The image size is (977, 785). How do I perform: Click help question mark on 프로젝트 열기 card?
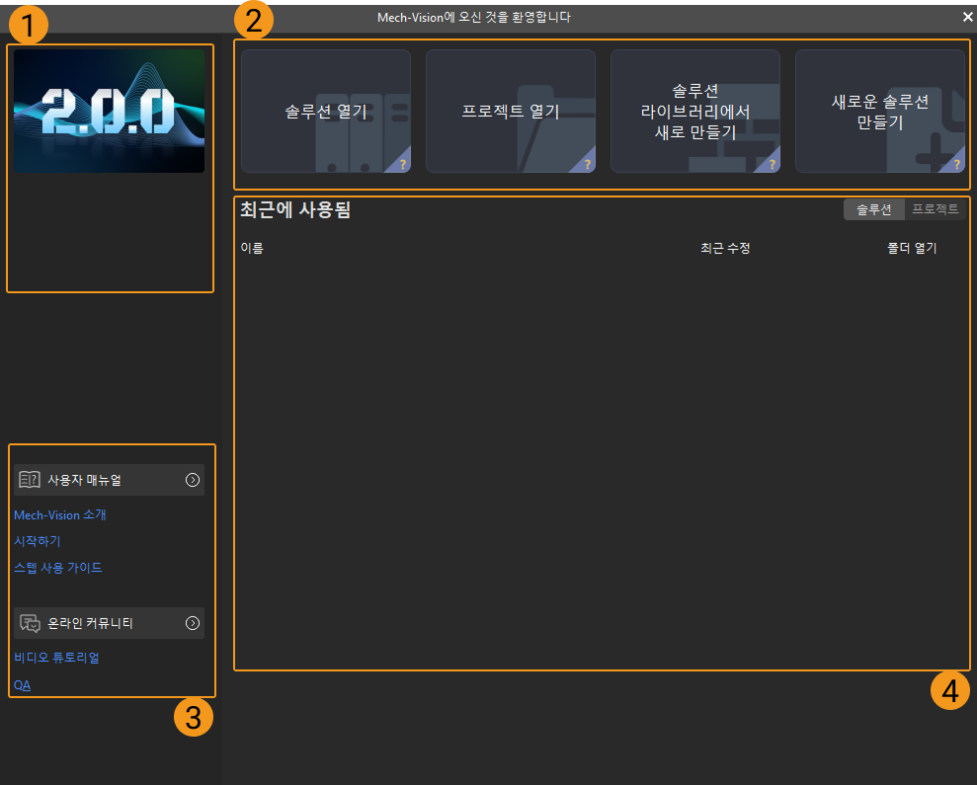[587, 165]
